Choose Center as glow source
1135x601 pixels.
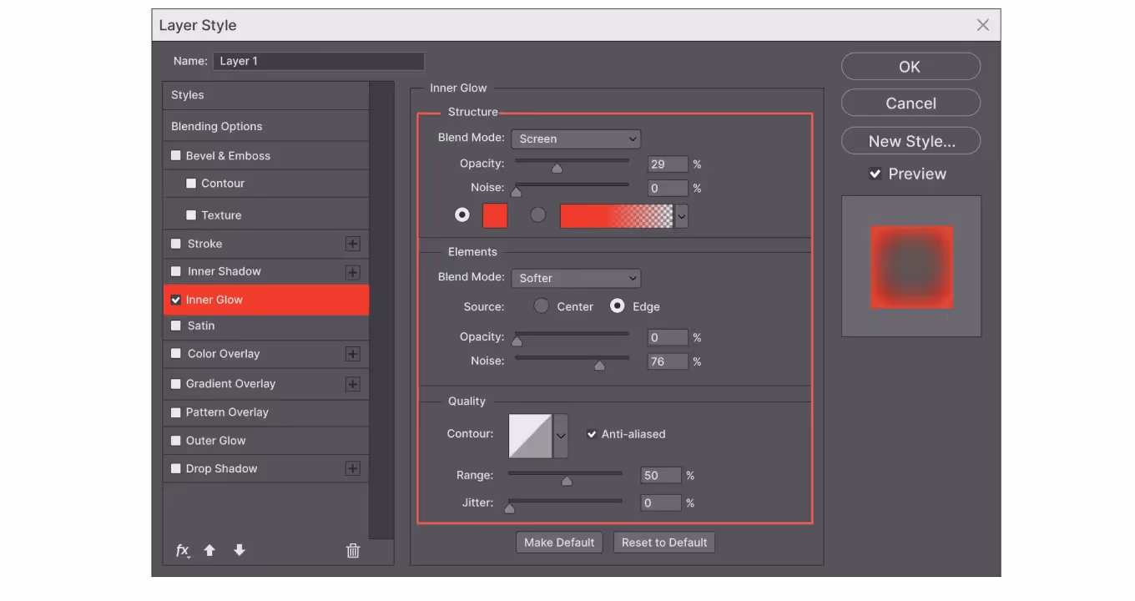click(x=542, y=306)
